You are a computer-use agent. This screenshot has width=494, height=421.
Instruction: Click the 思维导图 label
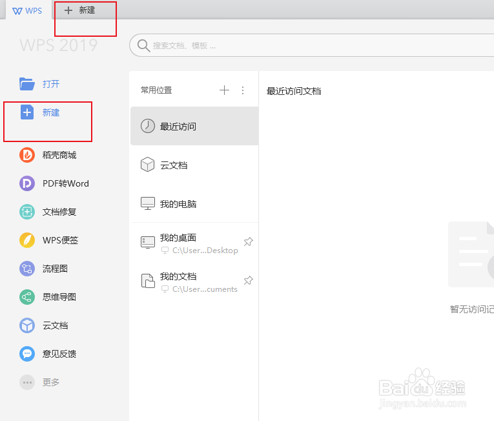(59, 297)
